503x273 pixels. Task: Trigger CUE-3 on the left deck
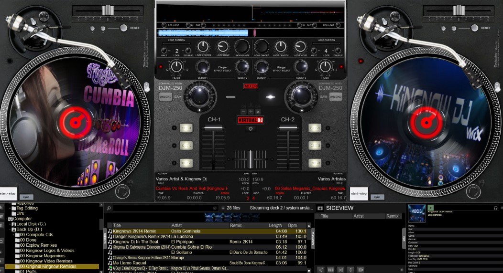click(186, 163)
